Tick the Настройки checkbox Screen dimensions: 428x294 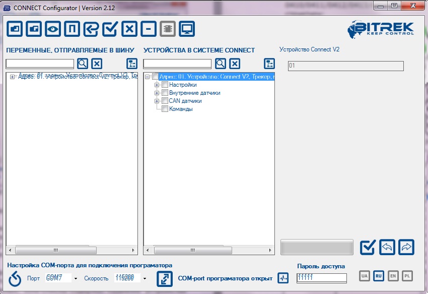pyautogui.click(x=165, y=85)
